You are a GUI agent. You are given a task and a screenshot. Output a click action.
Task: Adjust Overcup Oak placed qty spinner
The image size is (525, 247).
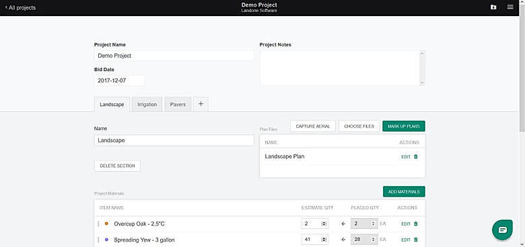coord(374,224)
